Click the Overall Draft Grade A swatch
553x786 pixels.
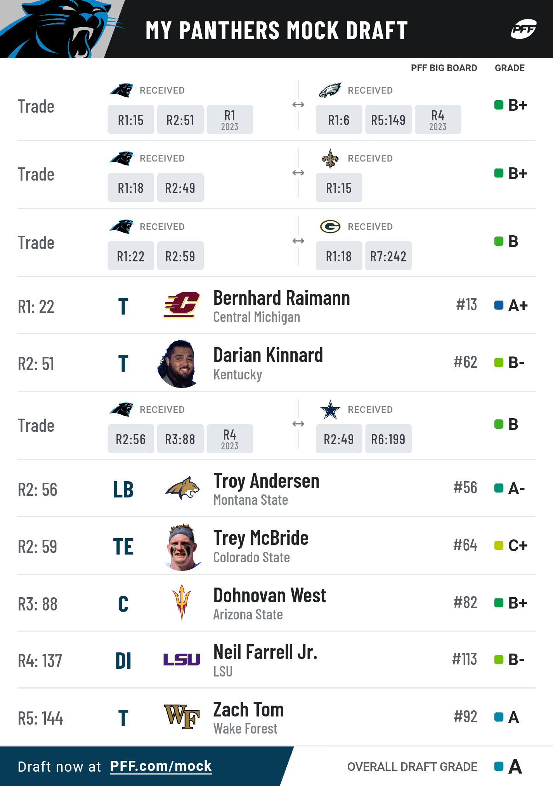pos(499,766)
